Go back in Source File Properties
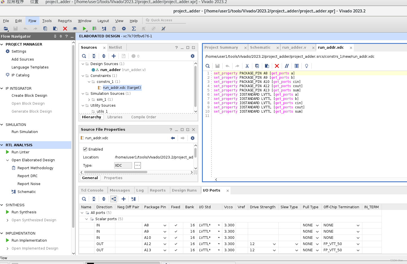 [x=173, y=138]
